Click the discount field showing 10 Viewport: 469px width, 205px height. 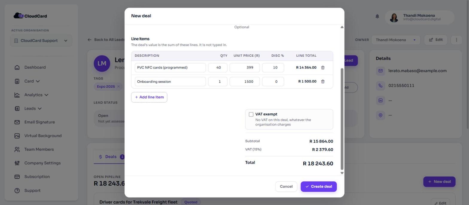(x=273, y=68)
